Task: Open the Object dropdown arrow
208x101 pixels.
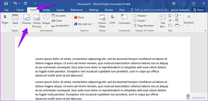Action: coord(181,25)
